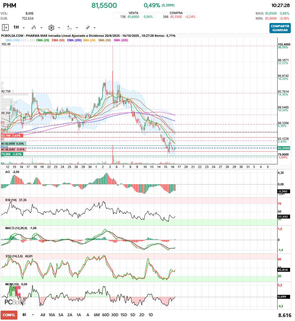
Task: Switch to the 2A time range
Action: click(x=70, y=315)
